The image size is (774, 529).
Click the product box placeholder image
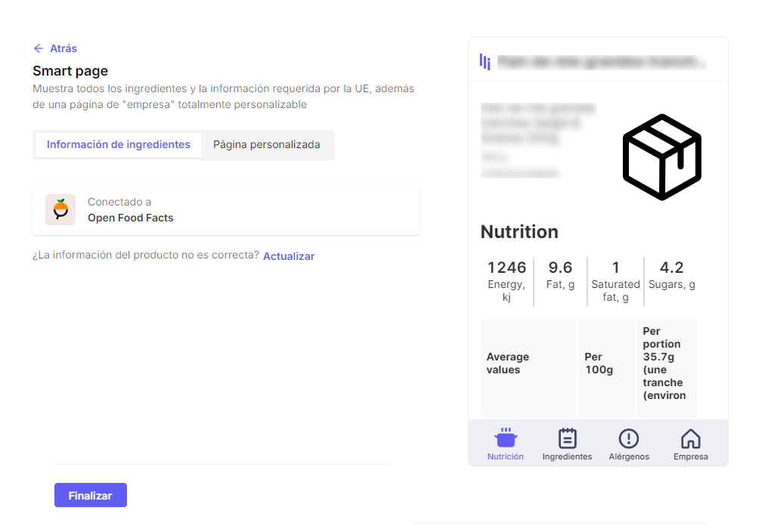[662, 157]
